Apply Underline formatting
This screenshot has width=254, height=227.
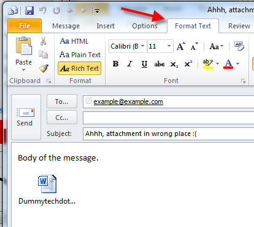pos(144,64)
